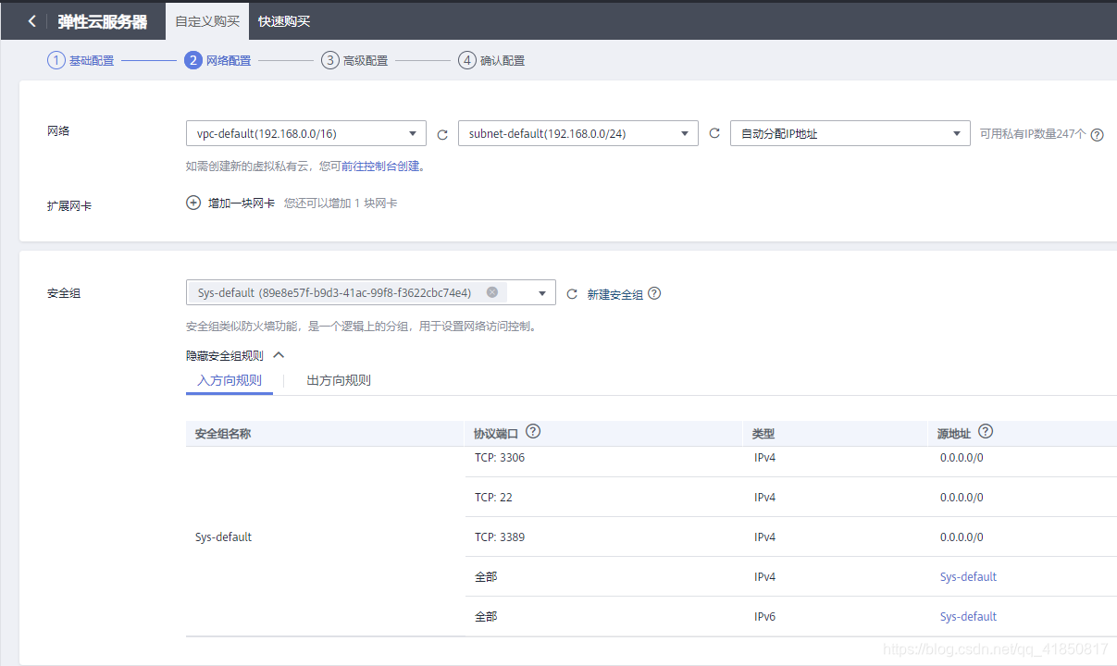
Task: Go to step 1 基础配置
Action: [x=81, y=60]
